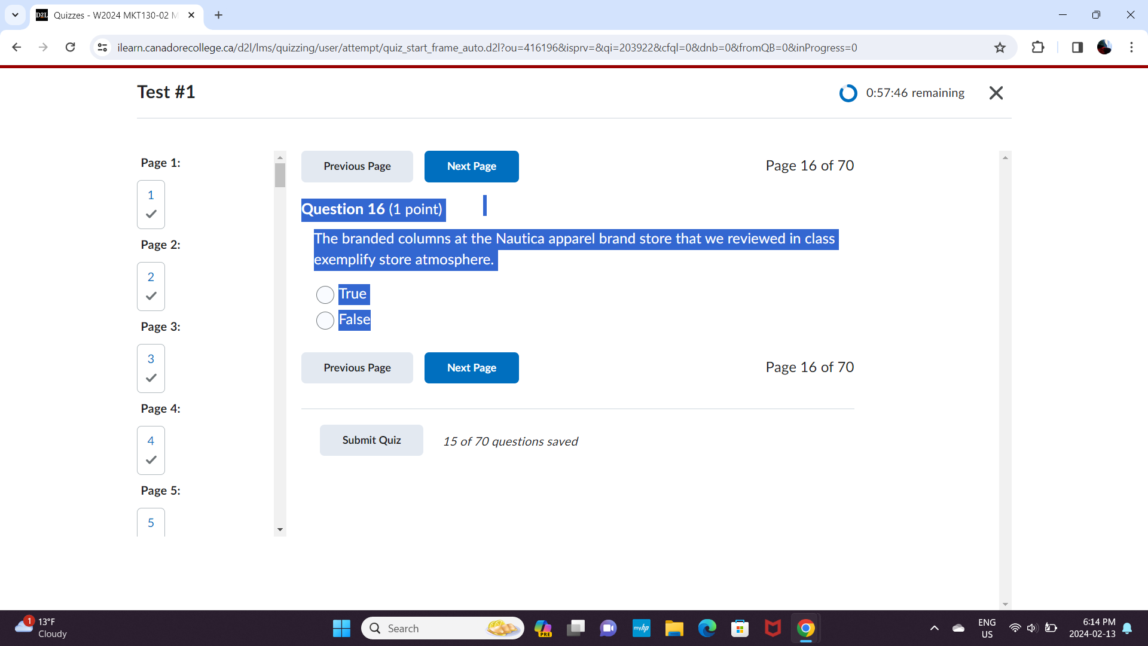Open the browser Extensions puzzle icon
Viewport: 1148px width, 646px height.
1039,47
